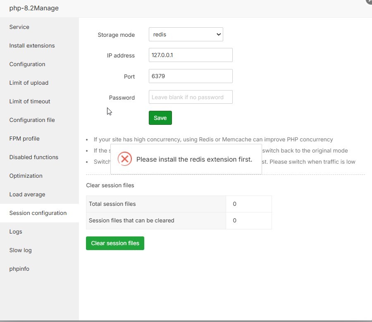Go to the Optimization tab

click(26, 176)
